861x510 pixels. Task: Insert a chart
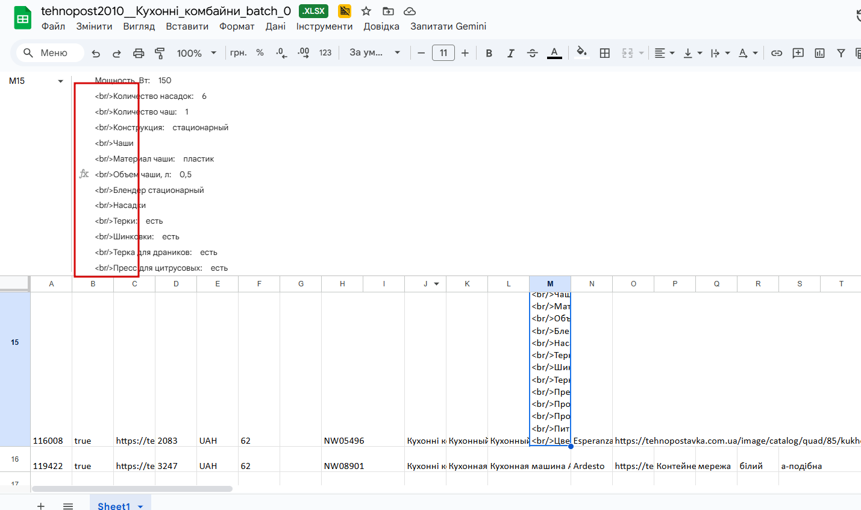[x=819, y=53]
